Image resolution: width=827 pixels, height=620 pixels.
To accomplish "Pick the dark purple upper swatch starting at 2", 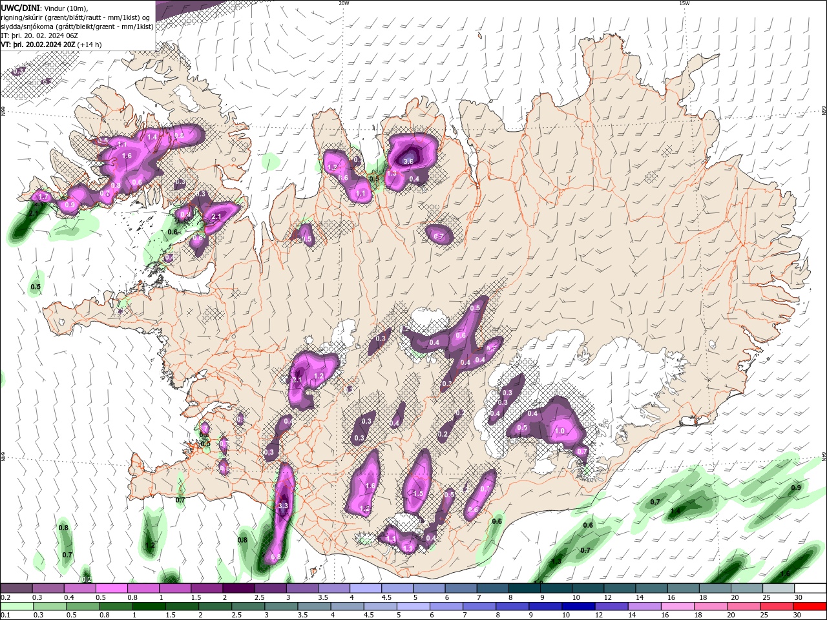I will pos(238,588).
